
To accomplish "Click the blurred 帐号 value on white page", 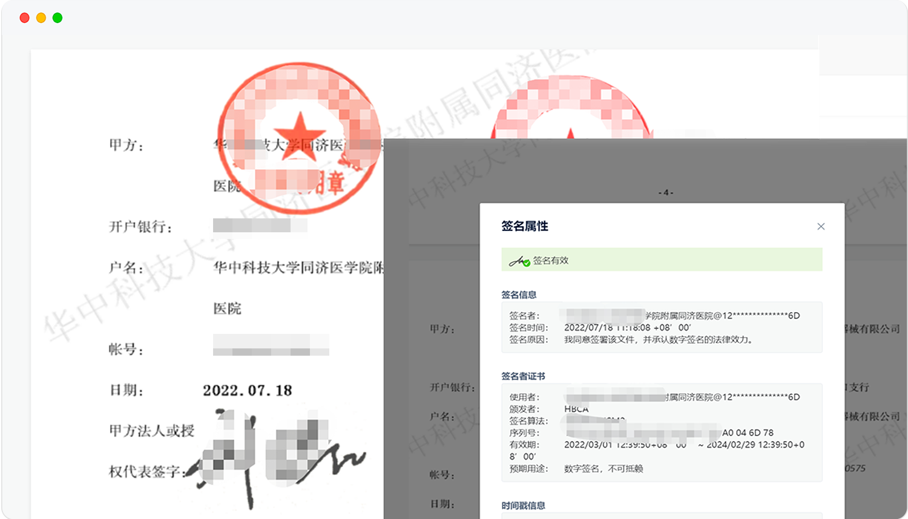I will coord(271,345).
